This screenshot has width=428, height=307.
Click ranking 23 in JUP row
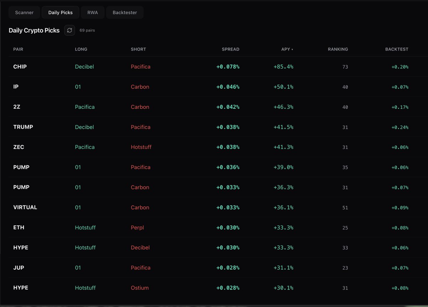345,268
